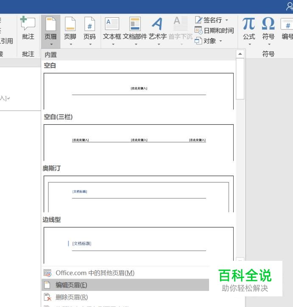
Task: Insert a 公式 equation
Action: (x=249, y=31)
